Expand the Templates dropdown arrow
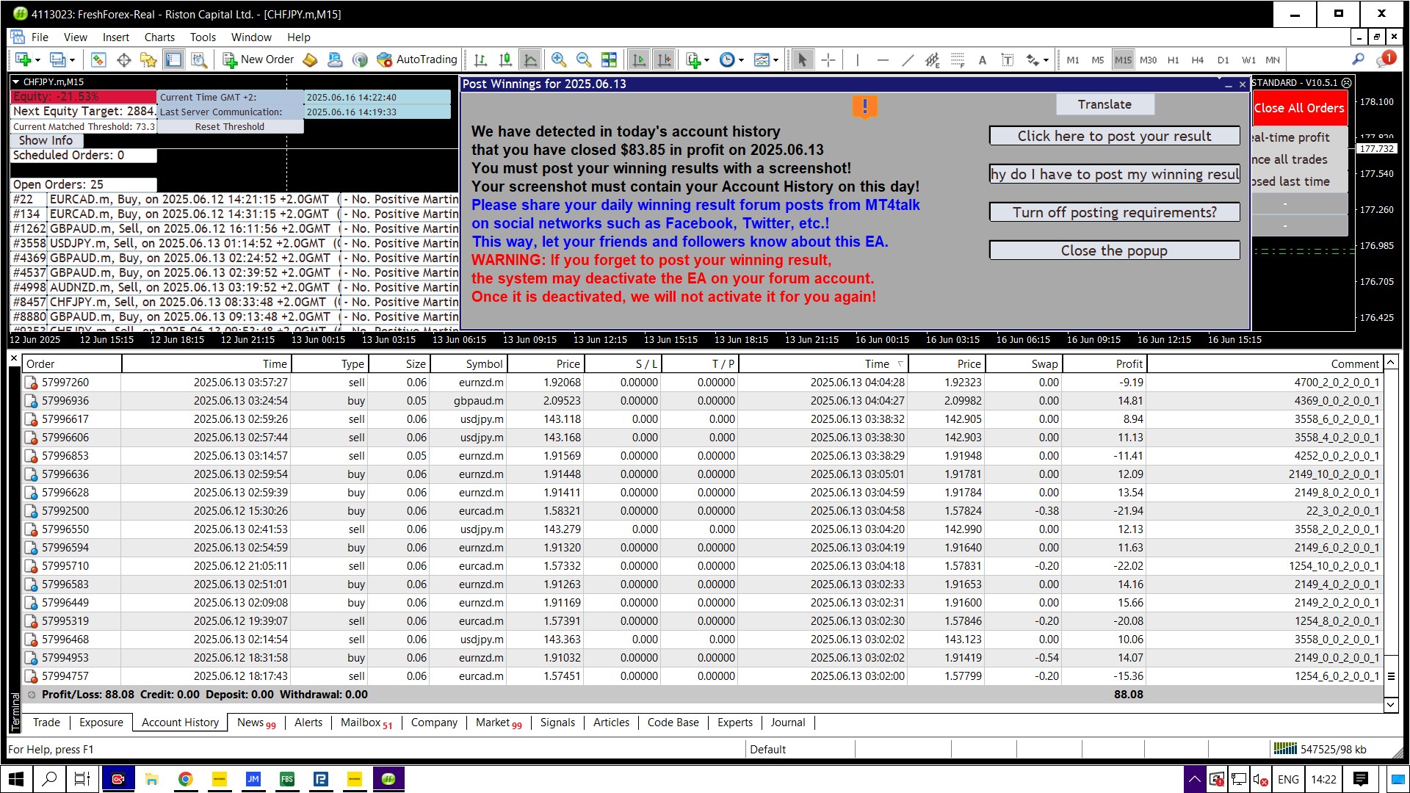This screenshot has width=1410, height=793. click(776, 61)
